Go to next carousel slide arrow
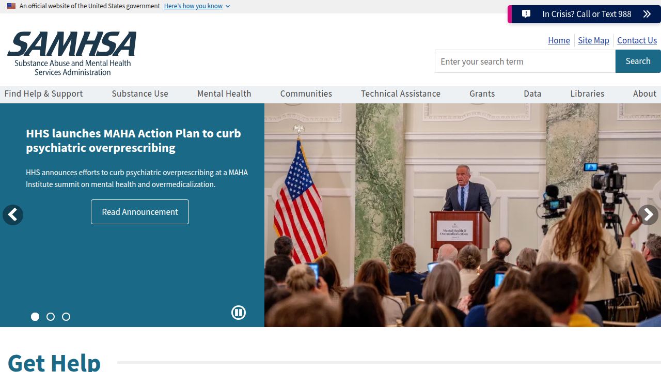661x372 pixels. pyautogui.click(x=648, y=215)
